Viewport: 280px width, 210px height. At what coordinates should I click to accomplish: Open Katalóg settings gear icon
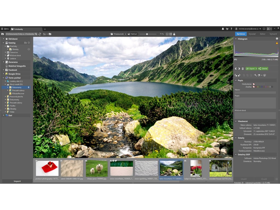click(29, 43)
